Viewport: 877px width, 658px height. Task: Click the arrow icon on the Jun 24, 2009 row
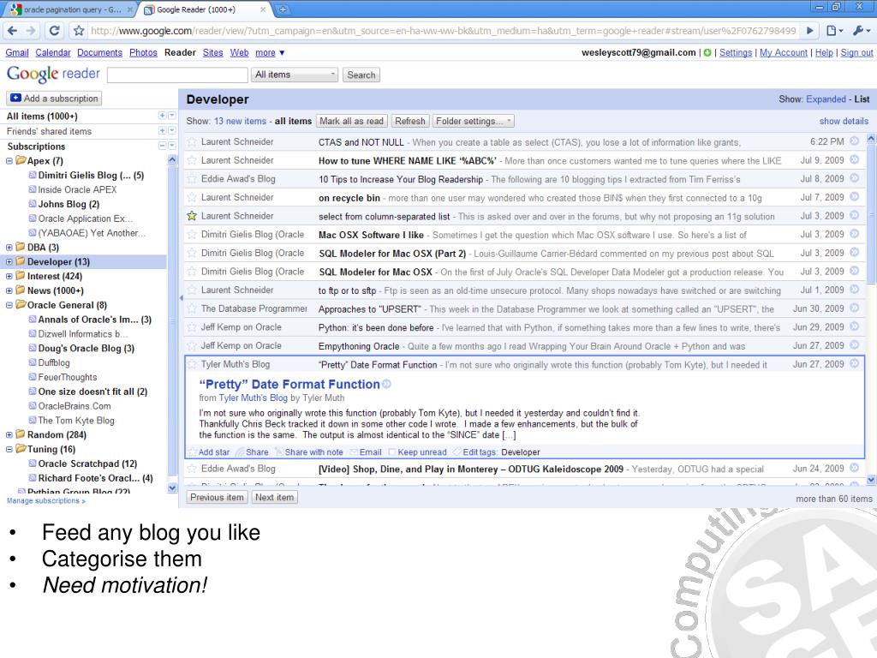(x=854, y=468)
